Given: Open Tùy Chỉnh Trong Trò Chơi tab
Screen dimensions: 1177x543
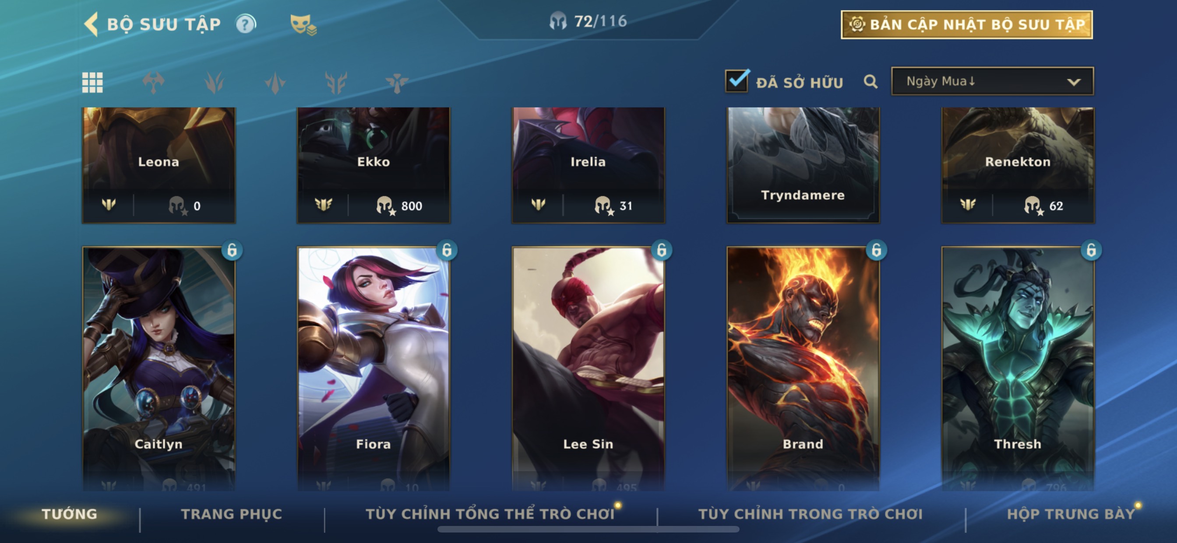Looking at the screenshot, I should 811,514.
